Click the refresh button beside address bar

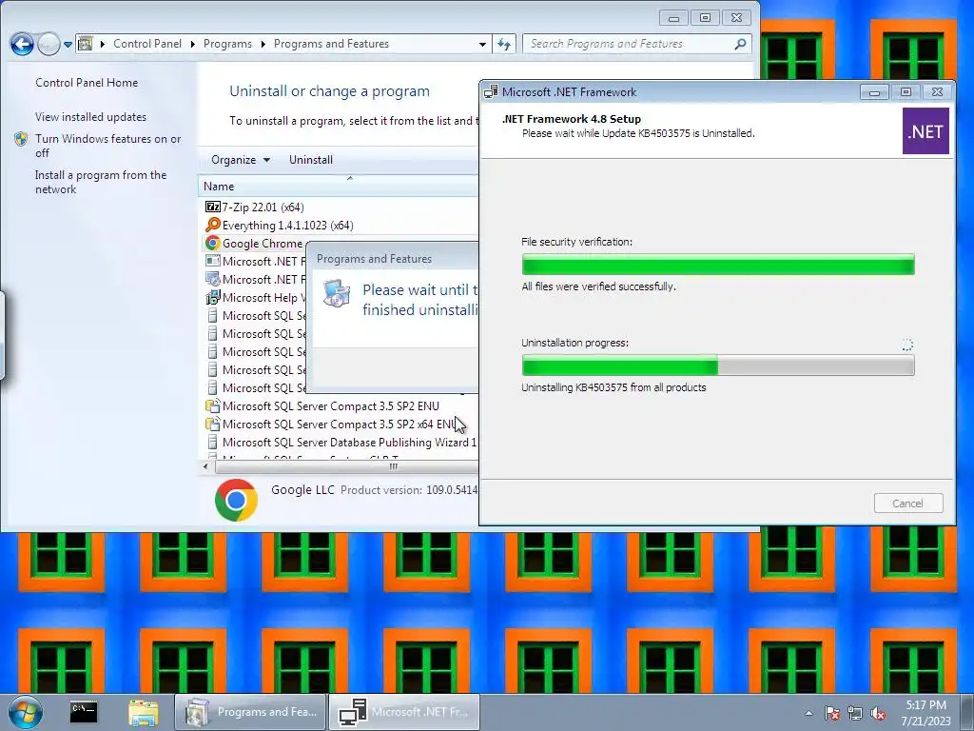pos(504,44)
